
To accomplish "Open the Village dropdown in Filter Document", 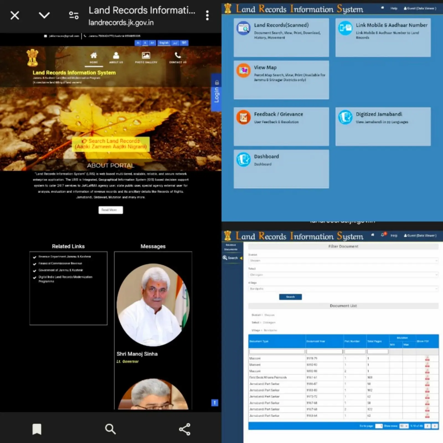I will click(x=343, y=289).
